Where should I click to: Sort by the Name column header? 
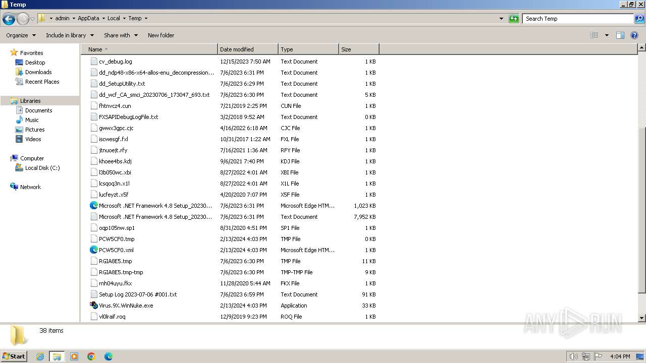click(149, 49)
